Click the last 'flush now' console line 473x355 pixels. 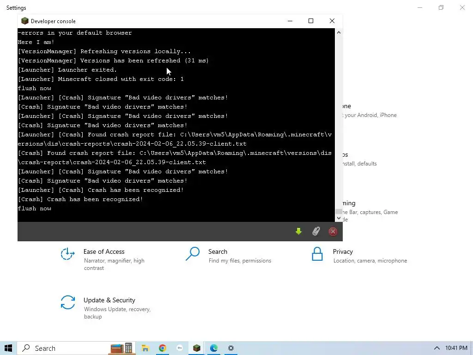pos(34,208)
